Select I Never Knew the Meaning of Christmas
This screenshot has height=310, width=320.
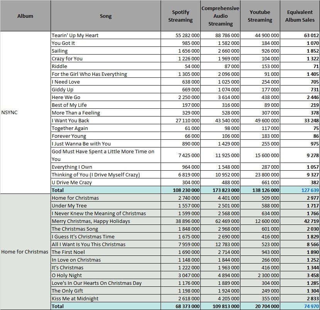[x=106, y=213]
